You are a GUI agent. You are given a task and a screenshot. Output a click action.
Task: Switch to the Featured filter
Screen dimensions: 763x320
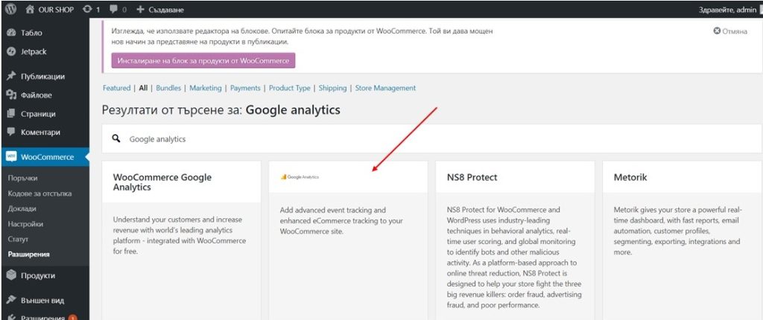tap(116, 88)
